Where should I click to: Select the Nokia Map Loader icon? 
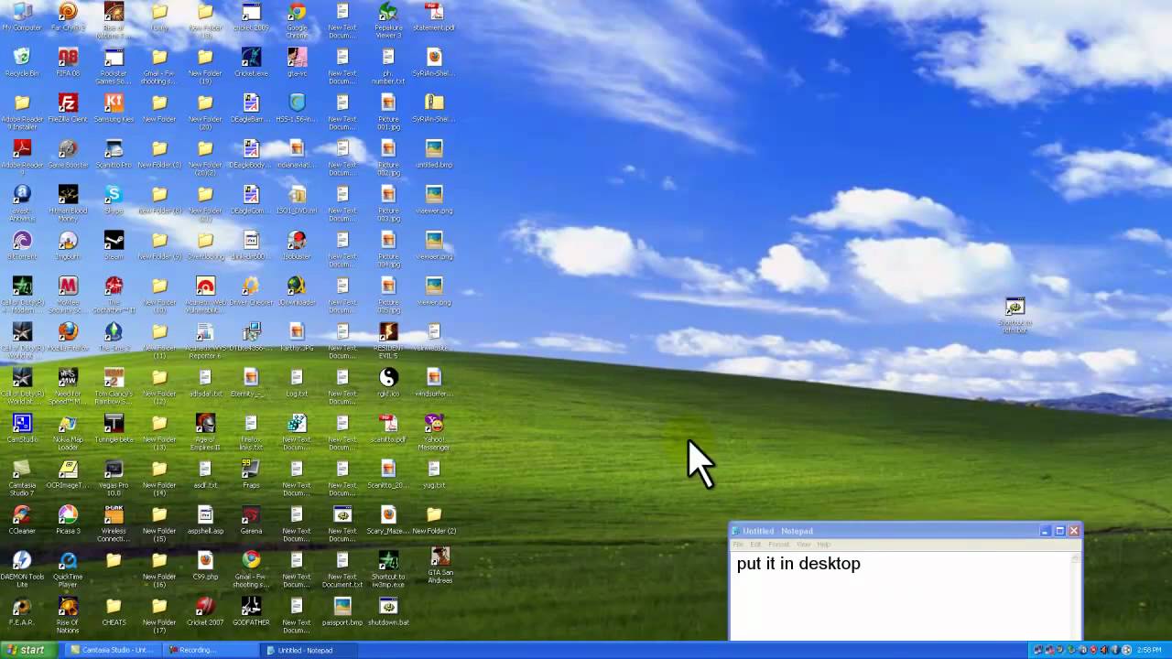pos(68,433)
